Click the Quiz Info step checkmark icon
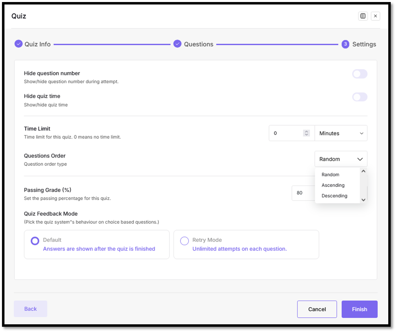Image resolution: width=396 pixels, height=332 pixels. point(18,44)
